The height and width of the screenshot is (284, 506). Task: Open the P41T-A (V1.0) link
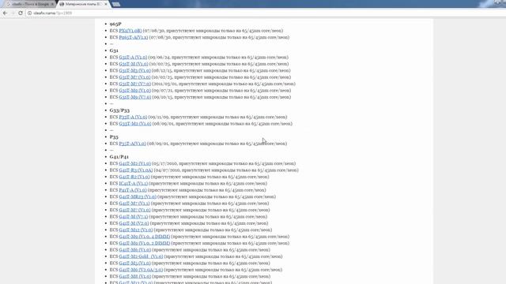133,190
